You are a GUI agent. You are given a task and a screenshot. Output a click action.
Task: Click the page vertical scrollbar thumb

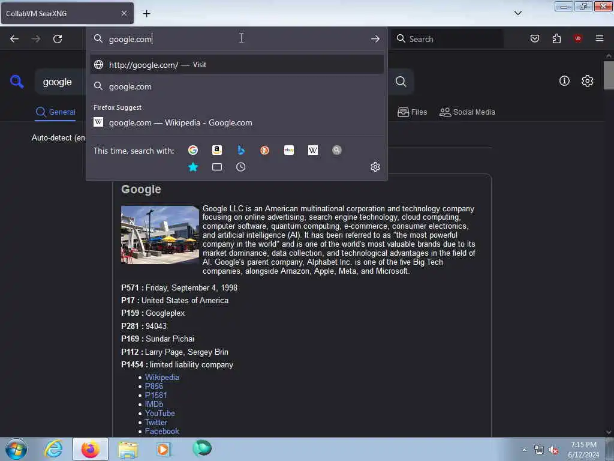click(609, 75)
